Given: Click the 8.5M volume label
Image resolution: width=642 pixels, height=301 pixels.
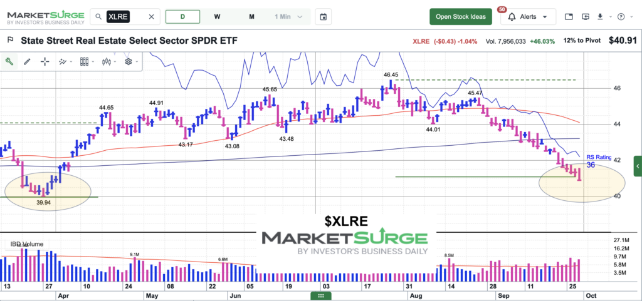Looking at the screenshot, I should [449, 256].
